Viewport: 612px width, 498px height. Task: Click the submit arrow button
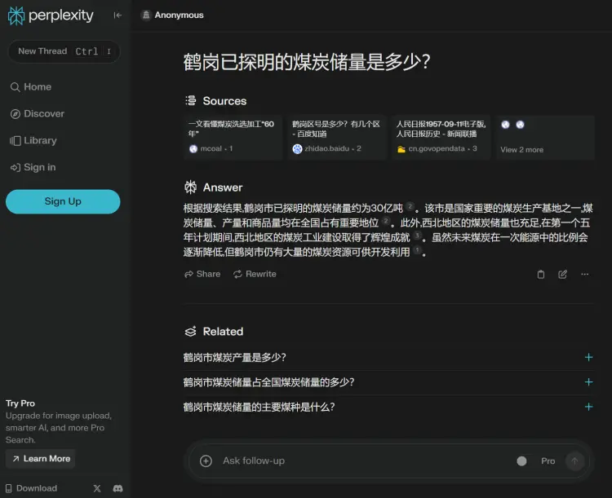pos(574,461)
